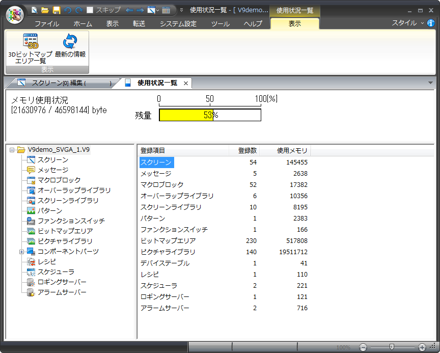Select ピクチャライブラリ in the tree

pos(65,241)
